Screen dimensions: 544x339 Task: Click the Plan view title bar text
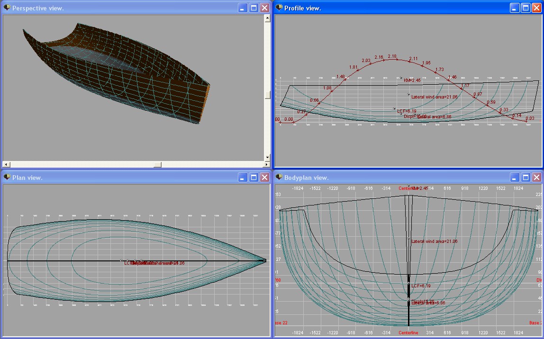(27, 178)
